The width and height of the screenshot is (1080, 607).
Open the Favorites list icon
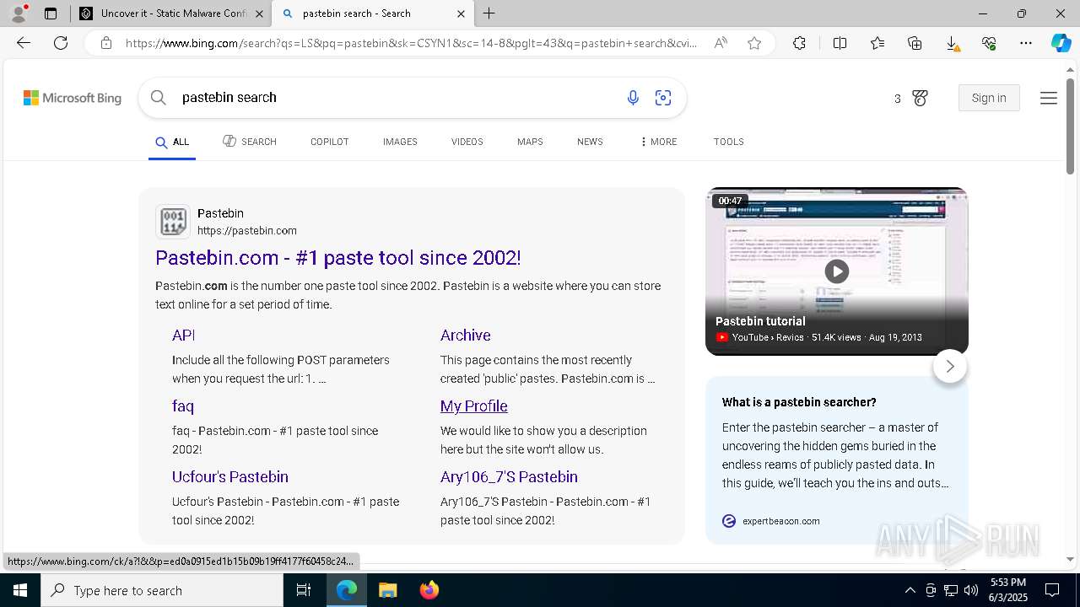tap(877, 43)
